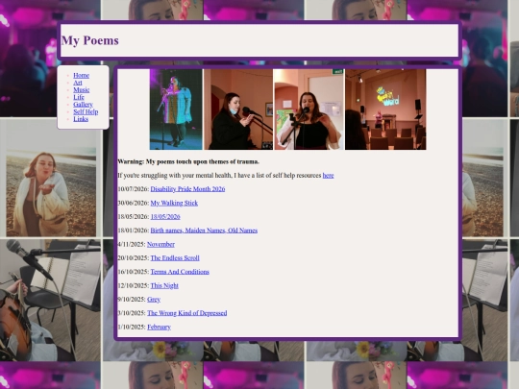Open the poem The Endless Scroll
The image size is (519, 389).
[175, 258]
